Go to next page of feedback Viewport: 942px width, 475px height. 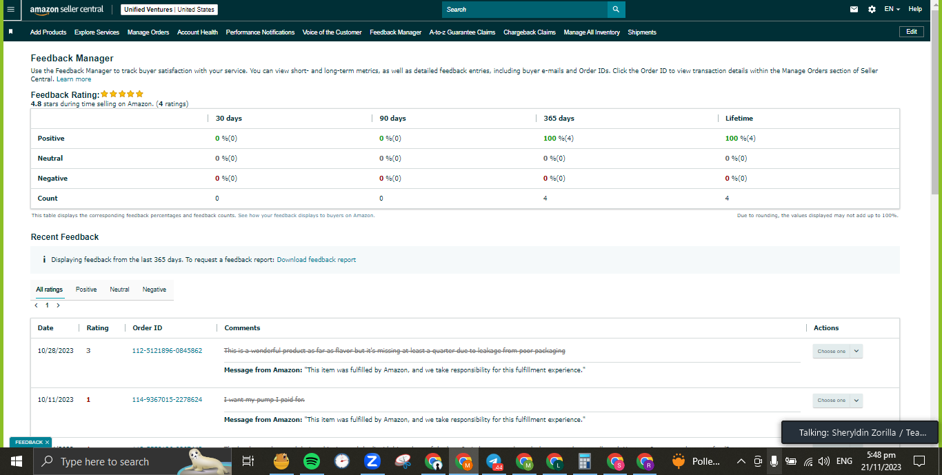click(58, 305)
